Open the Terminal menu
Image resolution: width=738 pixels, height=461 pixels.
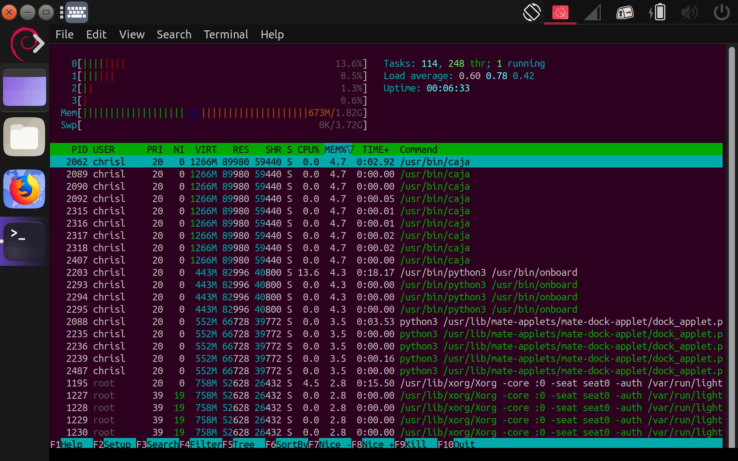tap(226, 35)
